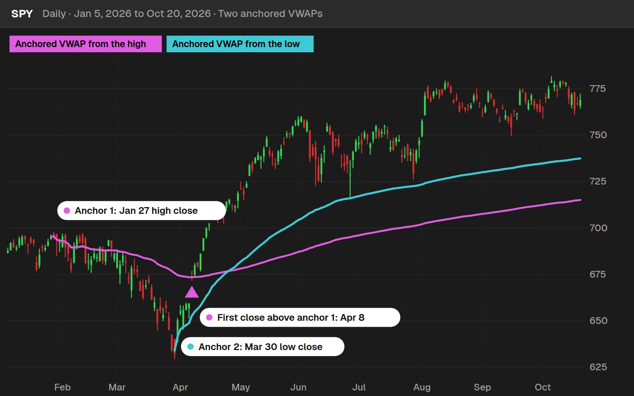This screenshot has width=634, height=396.
Task: Click the Mar label on the time axis
Action: (117, 387)
